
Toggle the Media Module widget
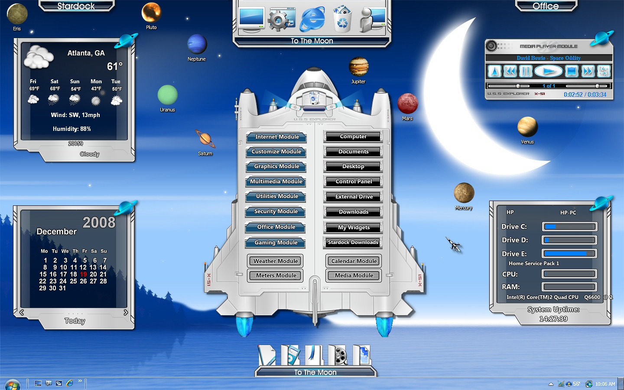pyautogui.click(x=354, y=275)
